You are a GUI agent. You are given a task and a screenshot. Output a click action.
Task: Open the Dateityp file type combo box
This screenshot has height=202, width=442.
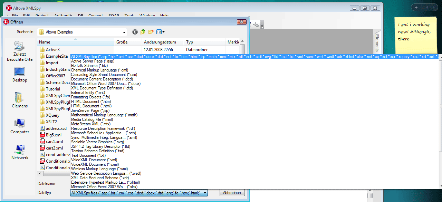tap(139, 193)
